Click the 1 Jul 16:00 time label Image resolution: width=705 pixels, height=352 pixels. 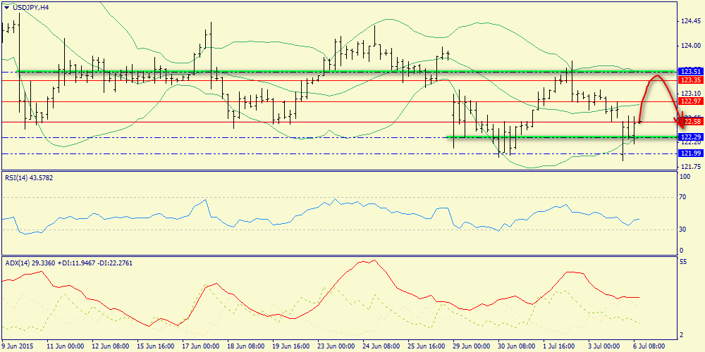[x=562, y=346]
